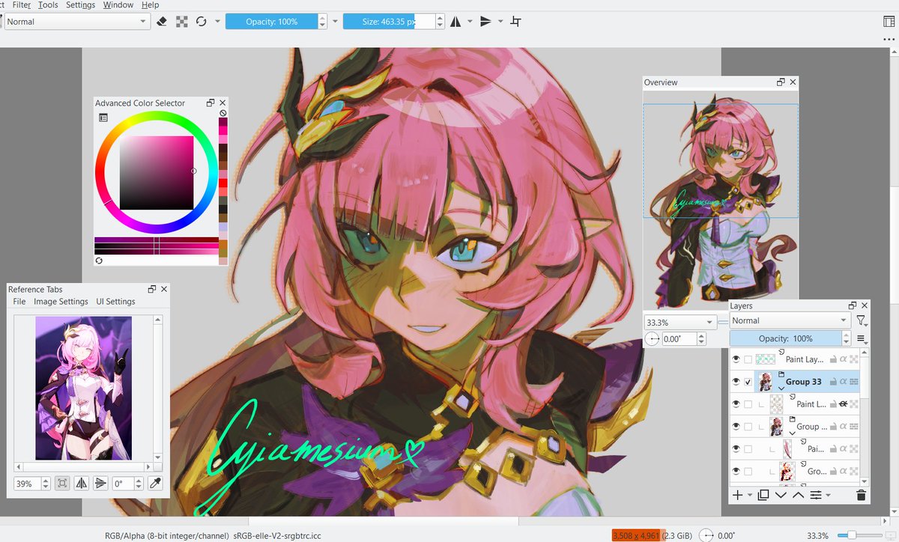Screen dimensions: 899x542
Task: Open the Filter menu
Action: (x=21, y=4)
